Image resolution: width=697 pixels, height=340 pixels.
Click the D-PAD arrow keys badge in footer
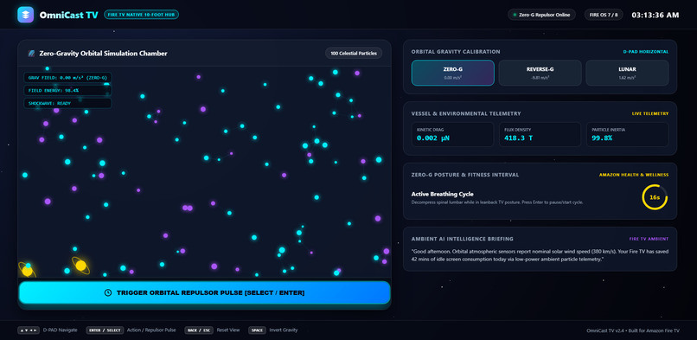tap(29, 330)
